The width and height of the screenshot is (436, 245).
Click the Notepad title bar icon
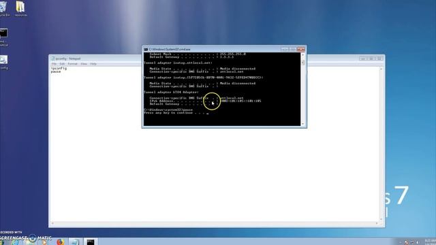coord(52,59)
